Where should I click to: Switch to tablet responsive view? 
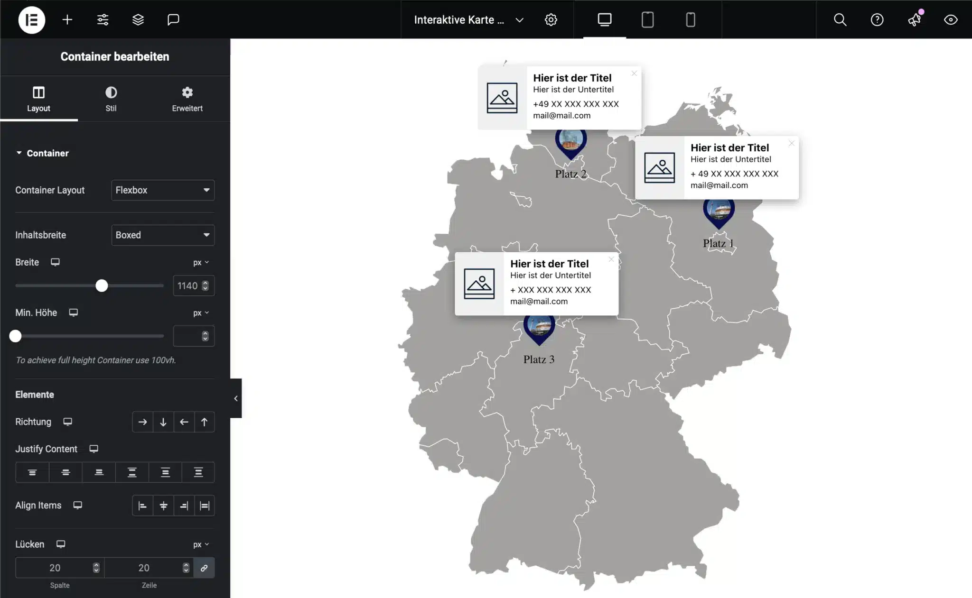(x=647, y=20)
